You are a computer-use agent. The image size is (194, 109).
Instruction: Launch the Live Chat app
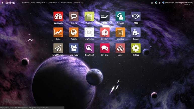[105, 48]
